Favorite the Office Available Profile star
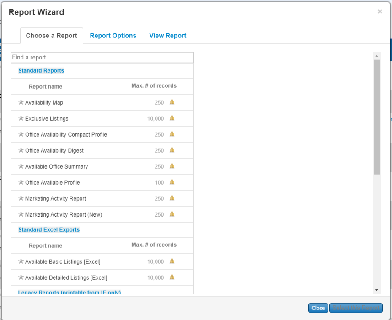This screenshot has width=392, height=320. [21, 182]
